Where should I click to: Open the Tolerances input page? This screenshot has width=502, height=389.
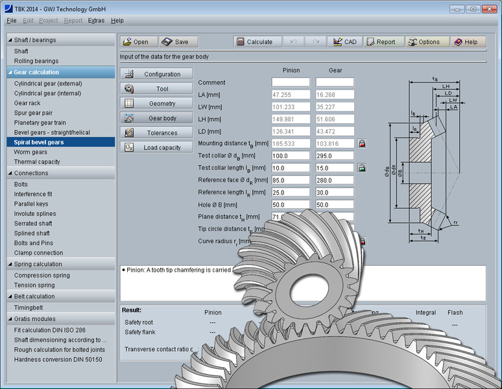tap(156, 133)
